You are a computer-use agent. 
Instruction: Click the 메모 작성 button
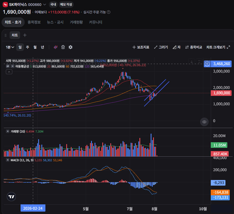(66, 5)
